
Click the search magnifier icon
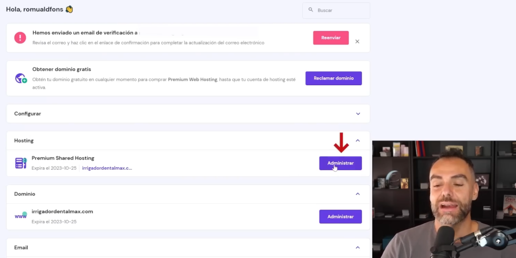pyautogui.click(x=310, y=10)
